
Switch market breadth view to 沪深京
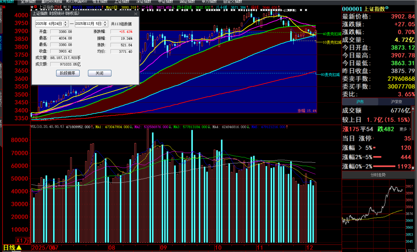(x=396, y=102)
